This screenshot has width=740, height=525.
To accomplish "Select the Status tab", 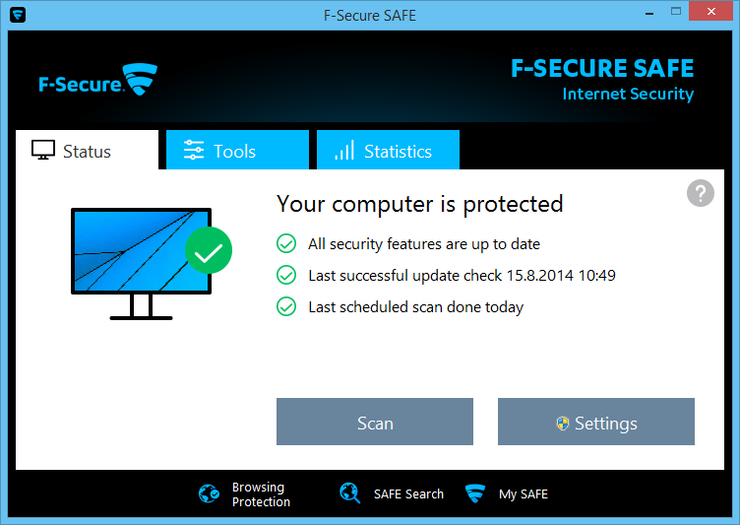I will [87, 151].
